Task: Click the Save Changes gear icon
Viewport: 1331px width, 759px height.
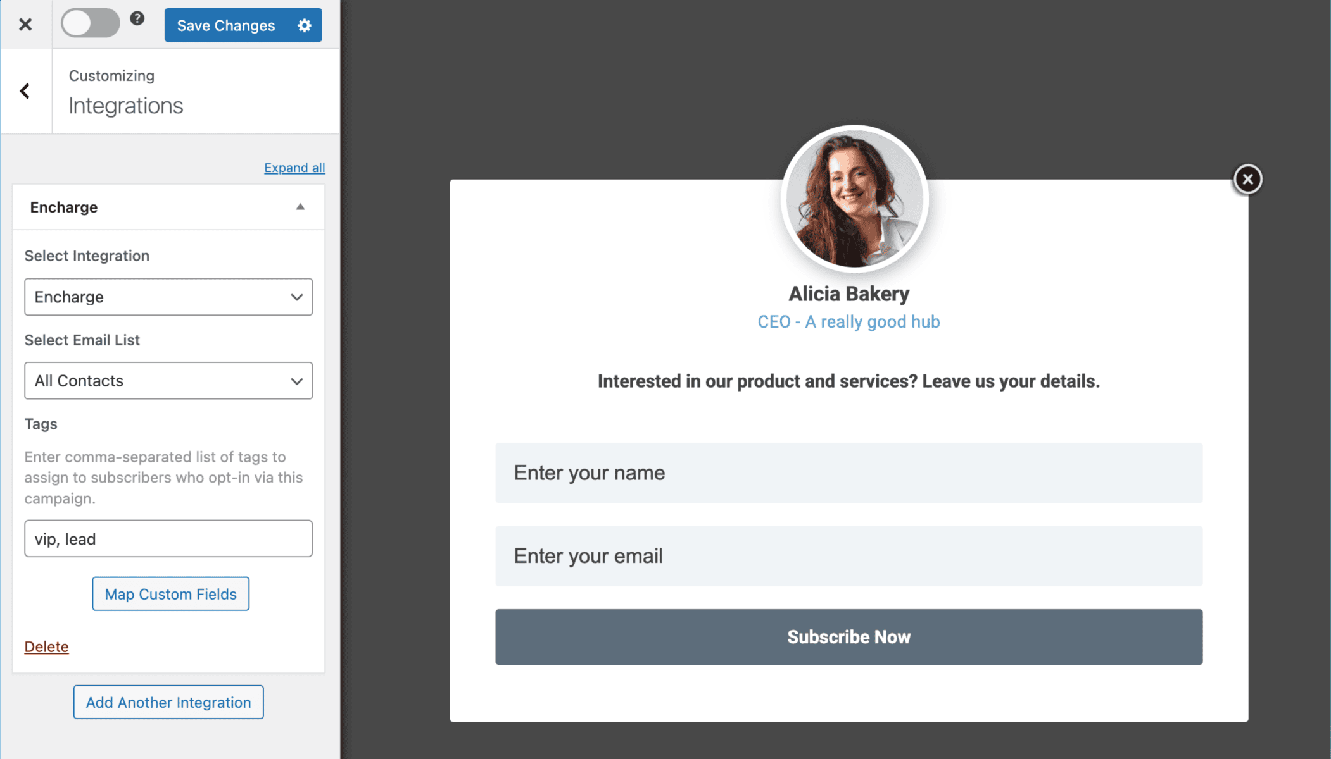Action: tap(306, 25)
